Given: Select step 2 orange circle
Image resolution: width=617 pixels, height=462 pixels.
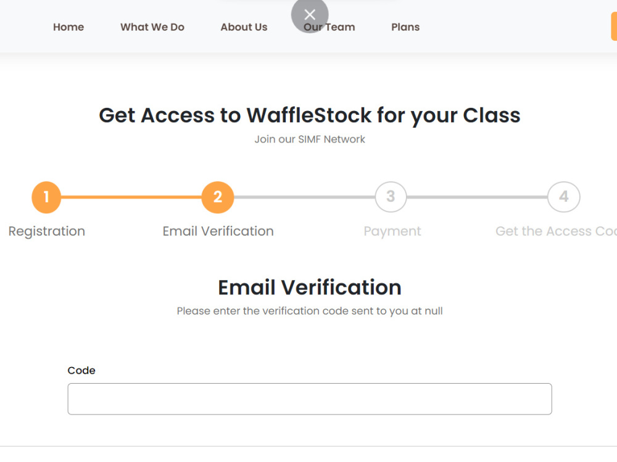Looking at the screenshot, I should tap(218, 197).
